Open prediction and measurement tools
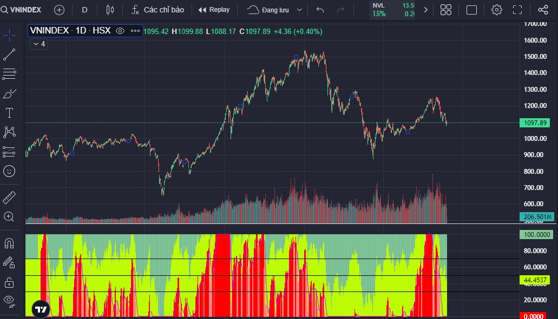 pos(9,152)
